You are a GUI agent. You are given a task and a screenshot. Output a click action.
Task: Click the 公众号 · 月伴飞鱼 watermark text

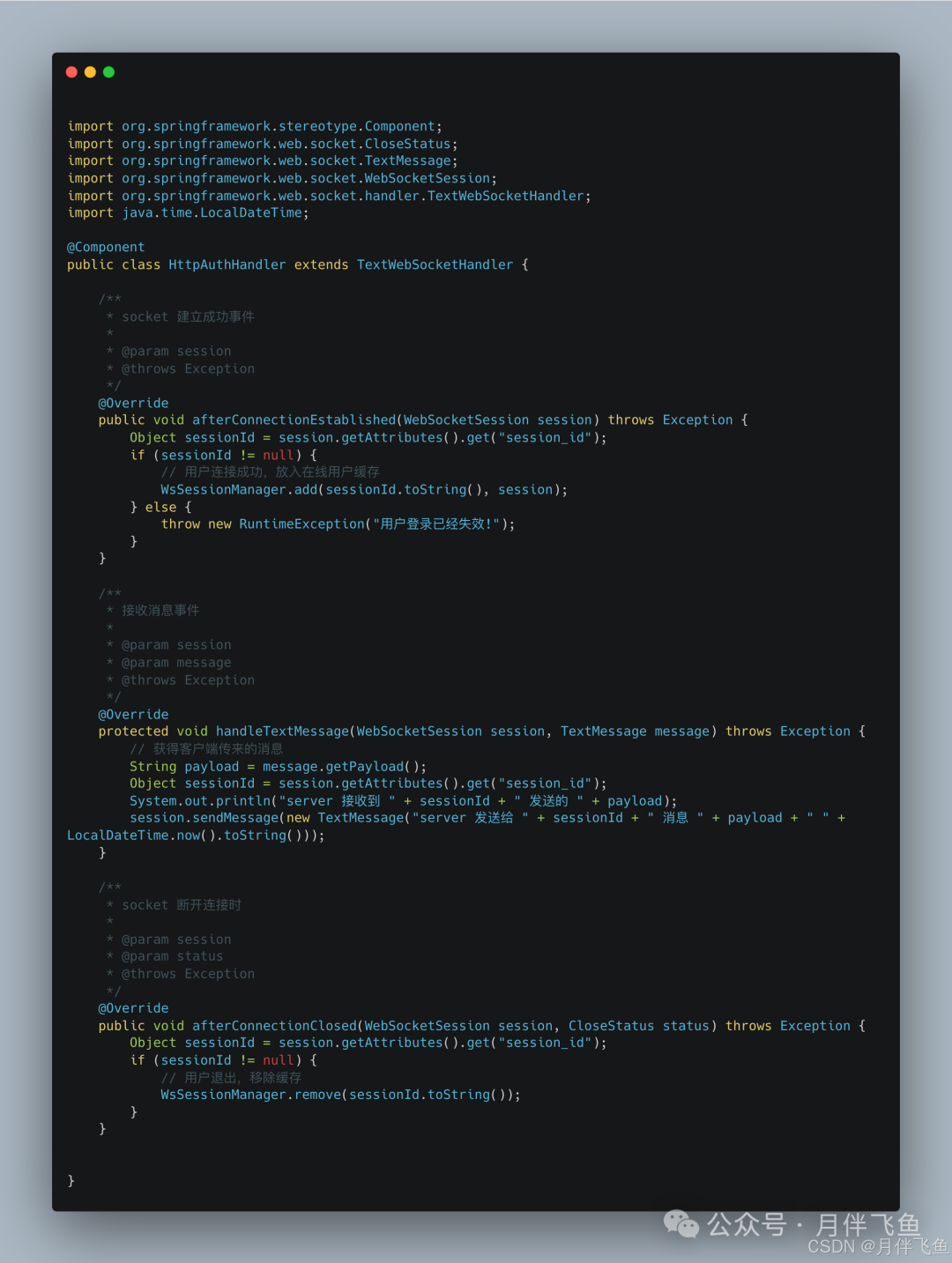813,1223
